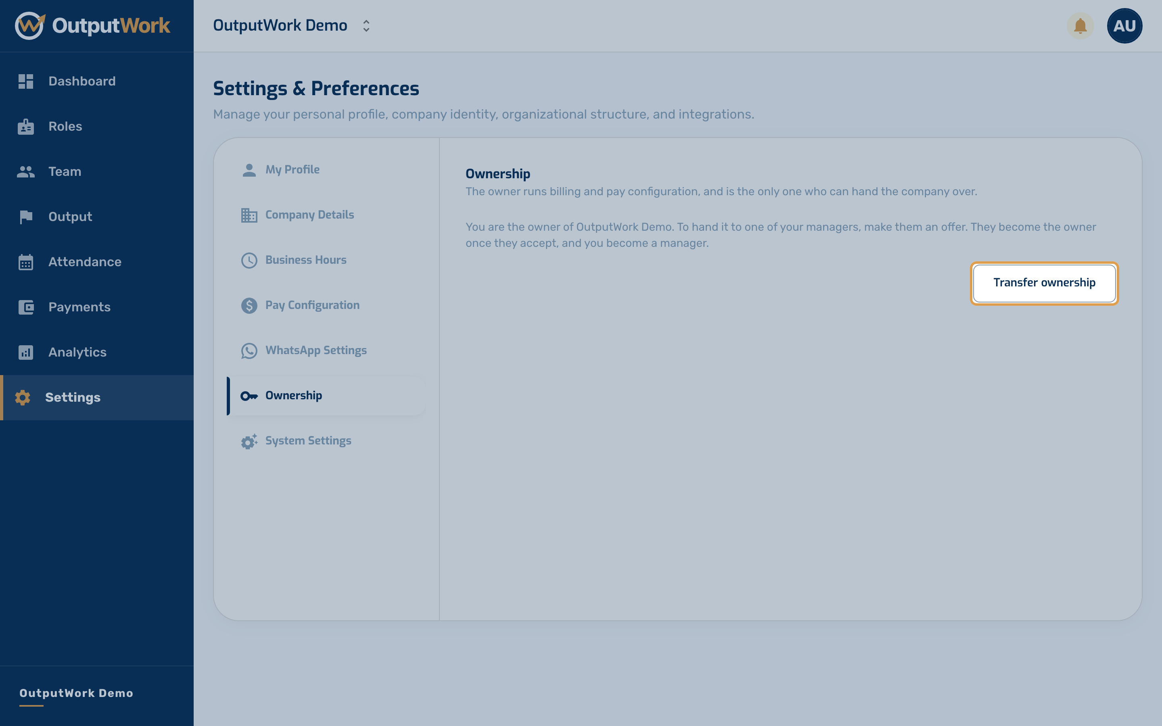Select Settings in the sidebar
Viewport: 1162px width, 726px height.
[97, 398]
